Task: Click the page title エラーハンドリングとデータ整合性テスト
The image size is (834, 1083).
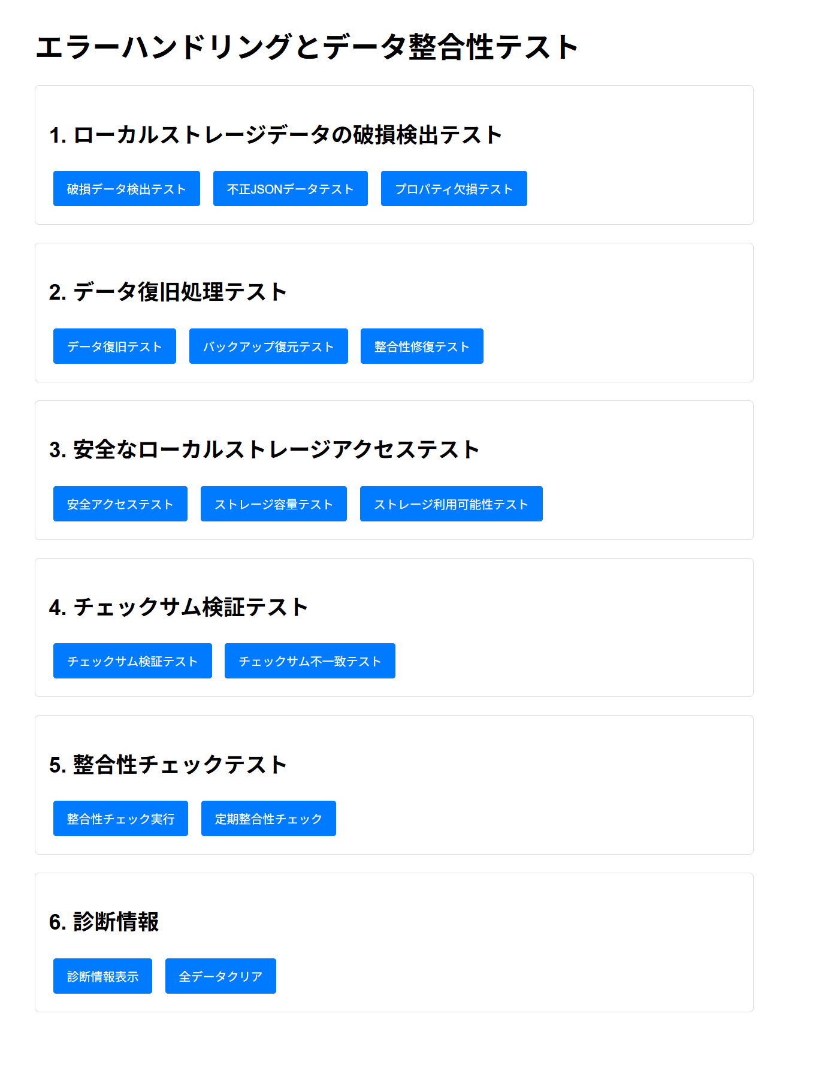Action: [x=307, y=47]
